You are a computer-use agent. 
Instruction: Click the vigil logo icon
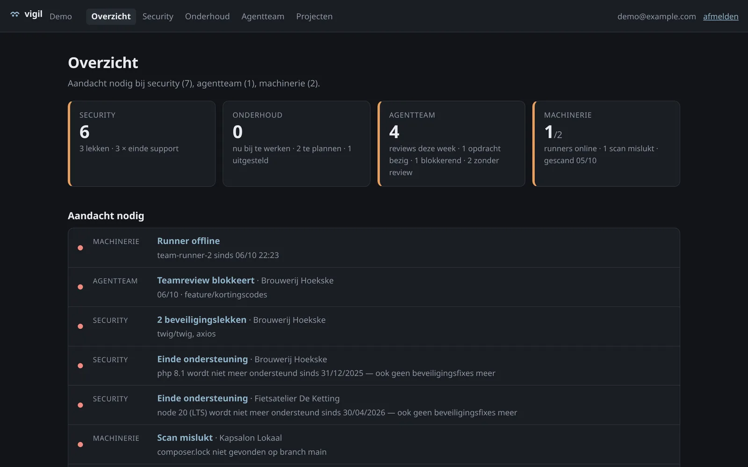tap(15, 14)
